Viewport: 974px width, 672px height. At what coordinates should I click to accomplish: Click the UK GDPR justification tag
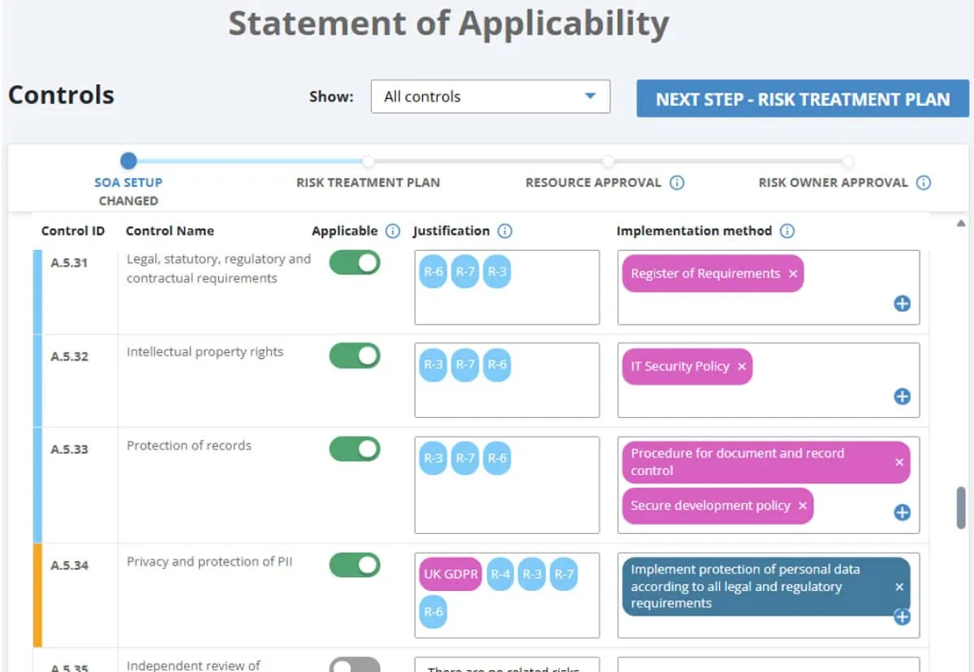pos(450,574)
